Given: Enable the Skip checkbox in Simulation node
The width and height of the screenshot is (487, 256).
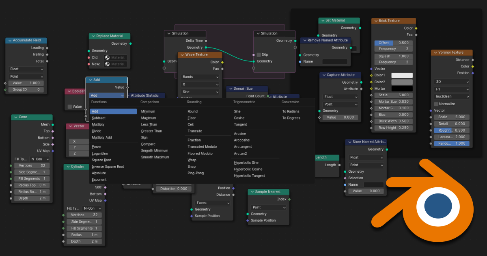Looking at the screenshot, I should click(x=259, y=54).
